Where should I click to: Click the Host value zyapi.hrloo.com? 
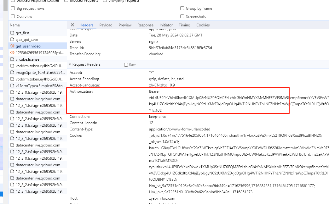point(162,198)
